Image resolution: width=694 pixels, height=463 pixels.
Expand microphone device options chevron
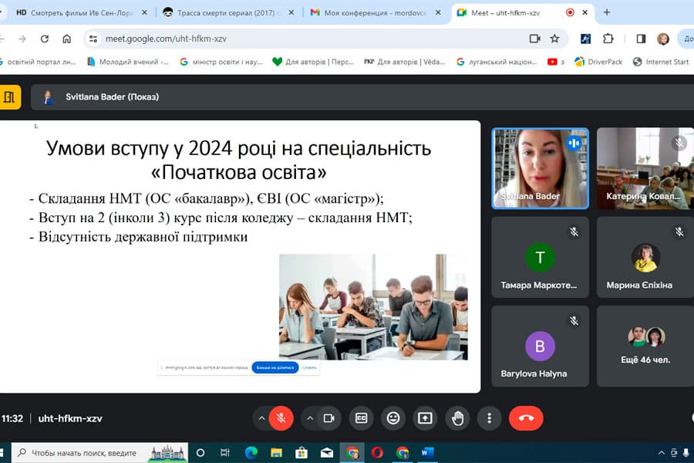(x=261, y=418)
